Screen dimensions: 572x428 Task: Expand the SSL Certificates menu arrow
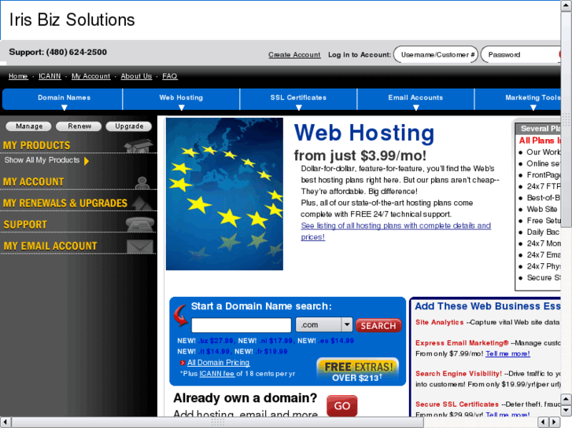point(298,108)
